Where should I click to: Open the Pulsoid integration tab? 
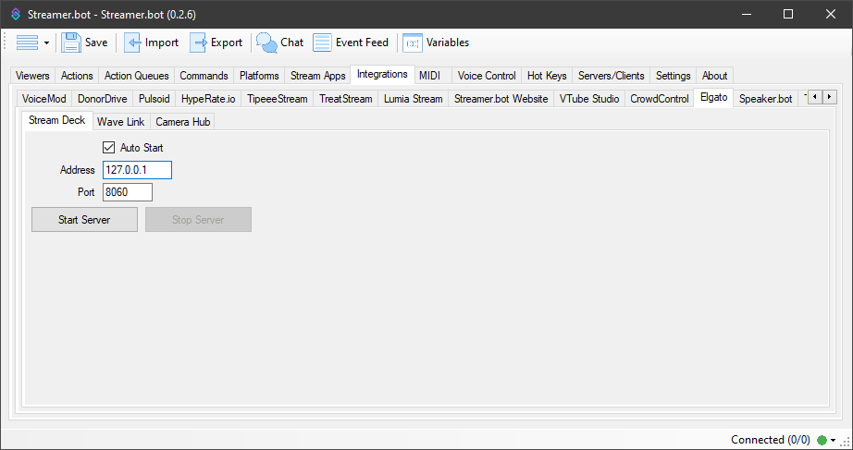pos(154,99)
